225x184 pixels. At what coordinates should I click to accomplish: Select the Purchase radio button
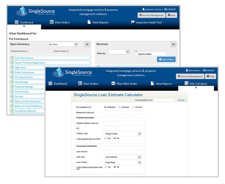(x=120, y=107)
